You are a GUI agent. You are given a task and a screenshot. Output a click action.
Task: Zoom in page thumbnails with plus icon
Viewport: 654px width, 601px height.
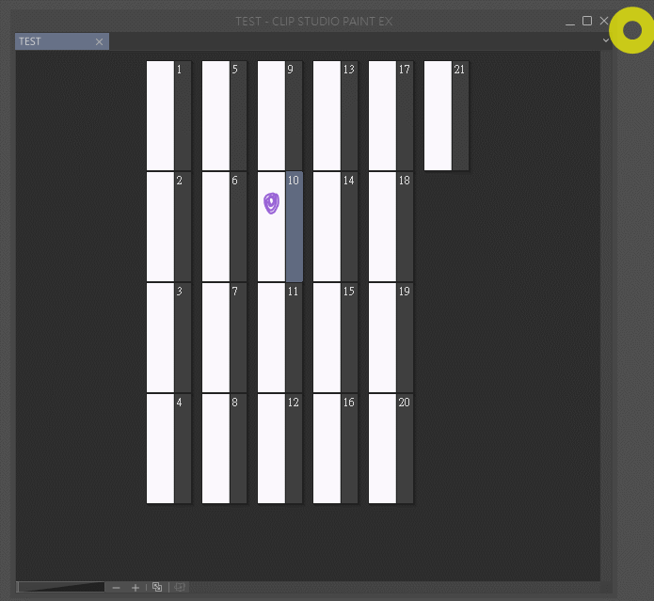click(x=136, y=588)
